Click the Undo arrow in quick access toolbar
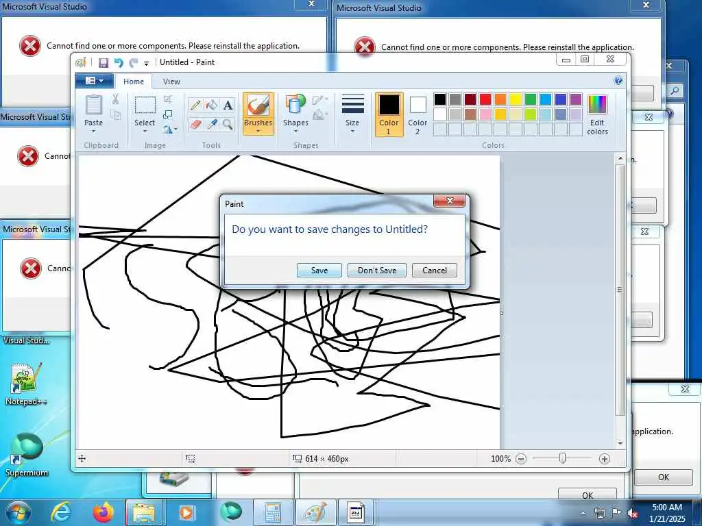Viewport: 702px width, 526px height. point(119,62)
